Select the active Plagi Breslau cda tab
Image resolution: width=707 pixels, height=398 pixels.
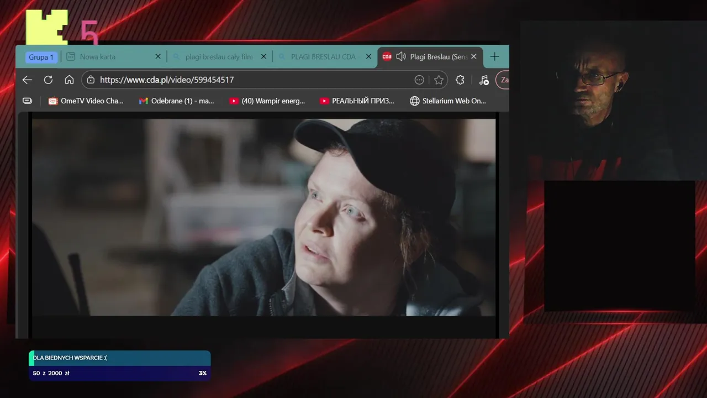[430, 57]
